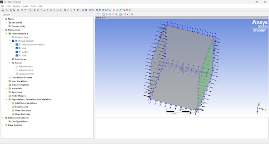This screenshot has height=144, width=269.
Task: Open the Edit menu
Action: pyautogui.click(x=8, y=6)
